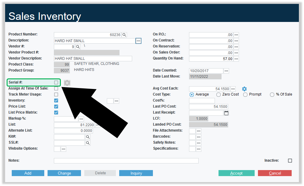Click the HARD HATS group text

(x=84, y=70)
